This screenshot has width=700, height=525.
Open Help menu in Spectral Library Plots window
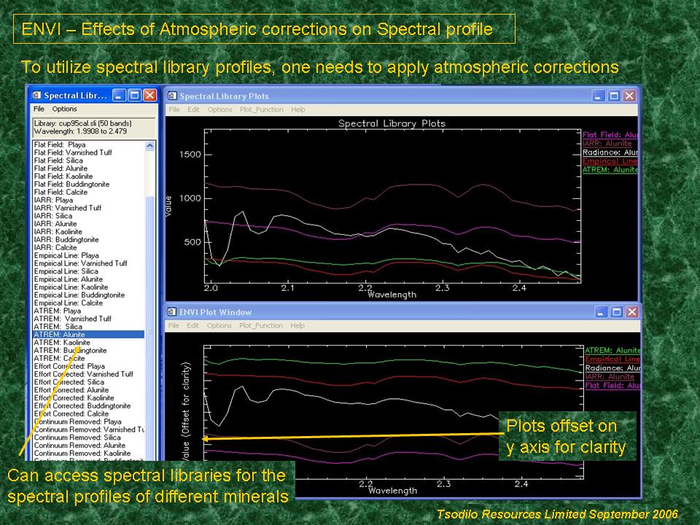click(298, 109)
